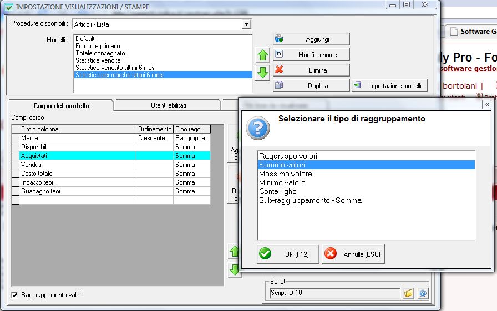Screen dimensions: 497x311
Task: Cancel with Annulla (ESC) button
Action: (x=353, y=254)
